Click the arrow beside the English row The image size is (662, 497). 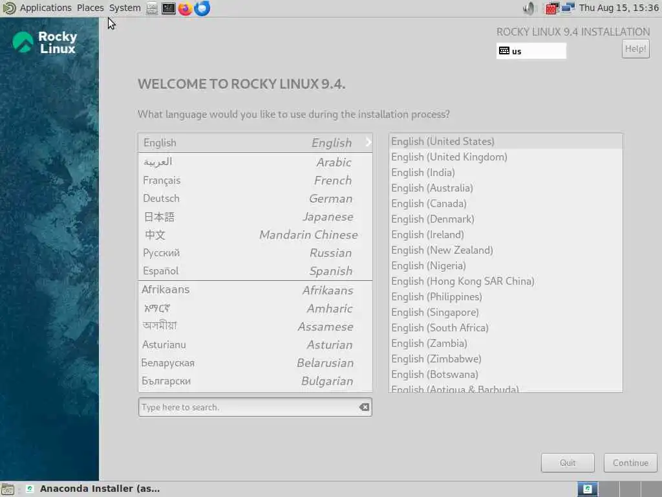pyautogui.click(x=368, y=142)
